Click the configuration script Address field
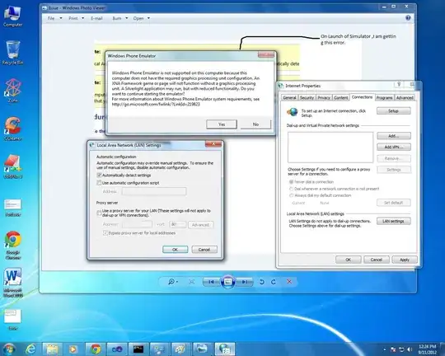 tap(154, 191)
